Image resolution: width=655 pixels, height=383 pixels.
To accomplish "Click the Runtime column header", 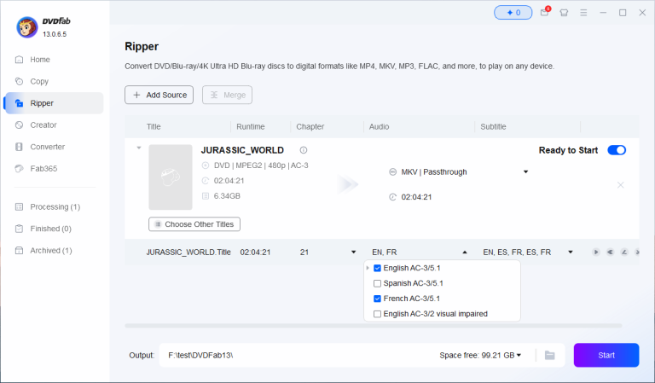I will click(x=250, y=126).
